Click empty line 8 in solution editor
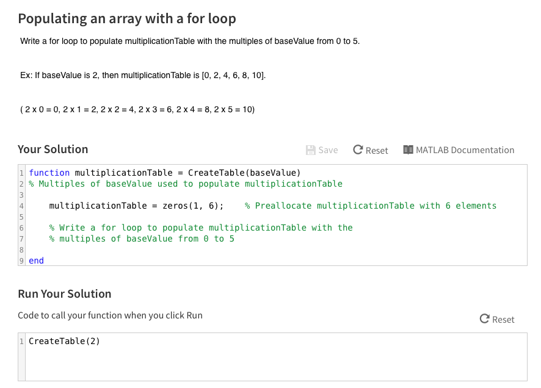The height and width of the screenshot is (388, 541). [x=244, y=250]
